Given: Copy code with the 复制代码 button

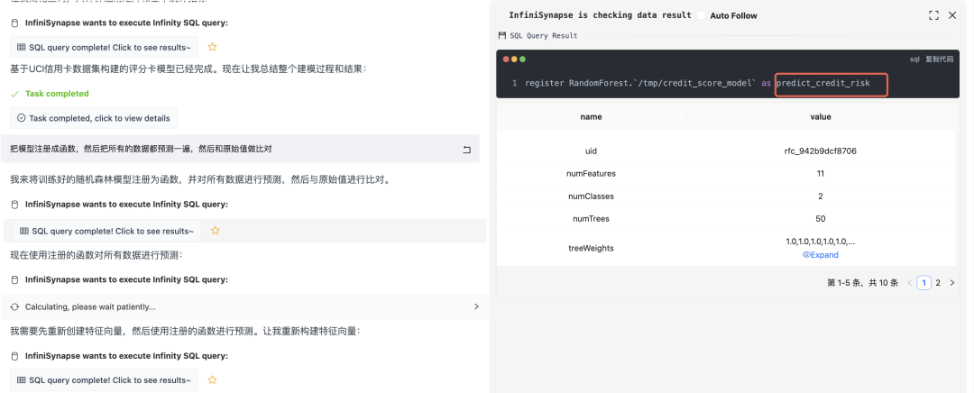Looking at the screenshot, I should [x=939, y=59].
